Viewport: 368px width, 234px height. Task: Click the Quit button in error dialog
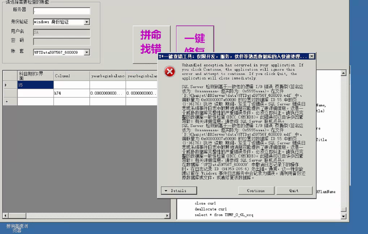[x=294, y=191]
